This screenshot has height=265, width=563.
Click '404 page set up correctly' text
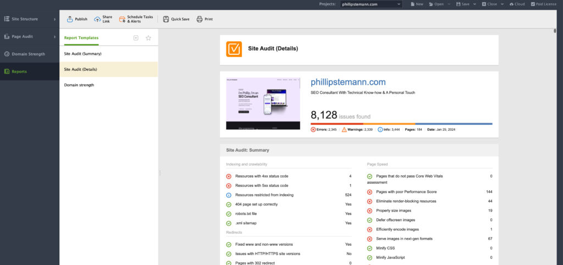point(256,205)
